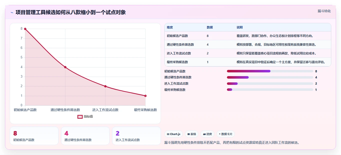Image resolution: width=341 pixels, height=155 pixels.
Task: Click the 进度 tag chip
Action: pyautogui.click(x=207, y=134)
